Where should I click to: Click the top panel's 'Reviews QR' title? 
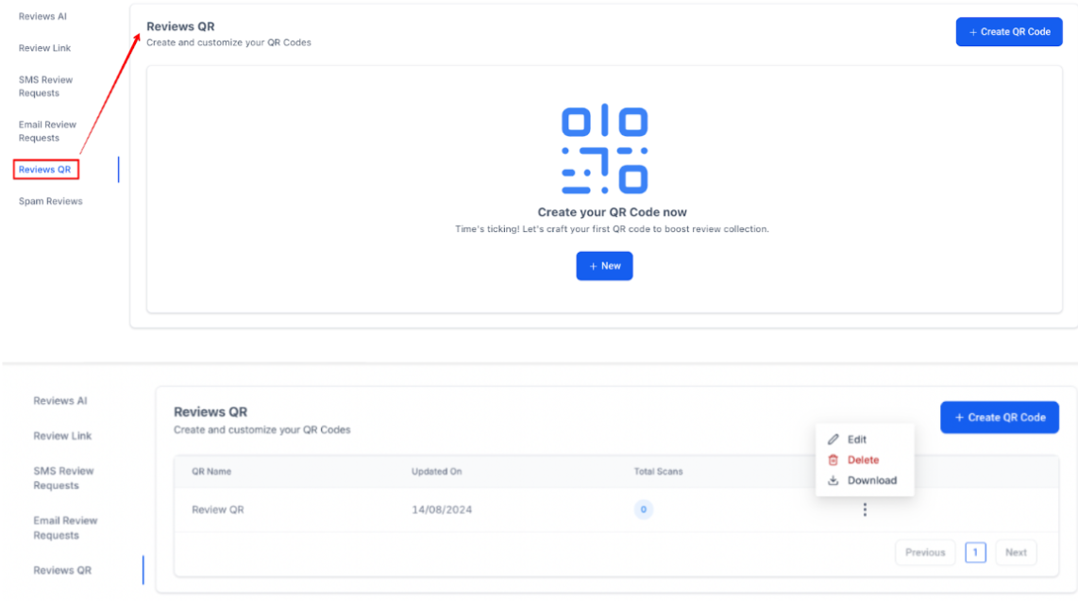180,26
